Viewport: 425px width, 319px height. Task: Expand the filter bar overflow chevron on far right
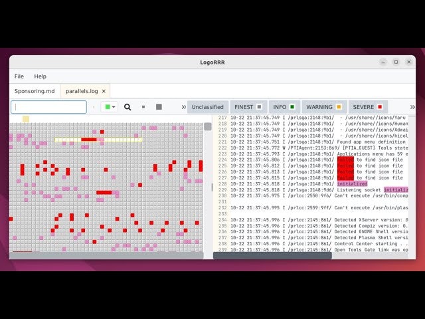(x=412, y=107)
